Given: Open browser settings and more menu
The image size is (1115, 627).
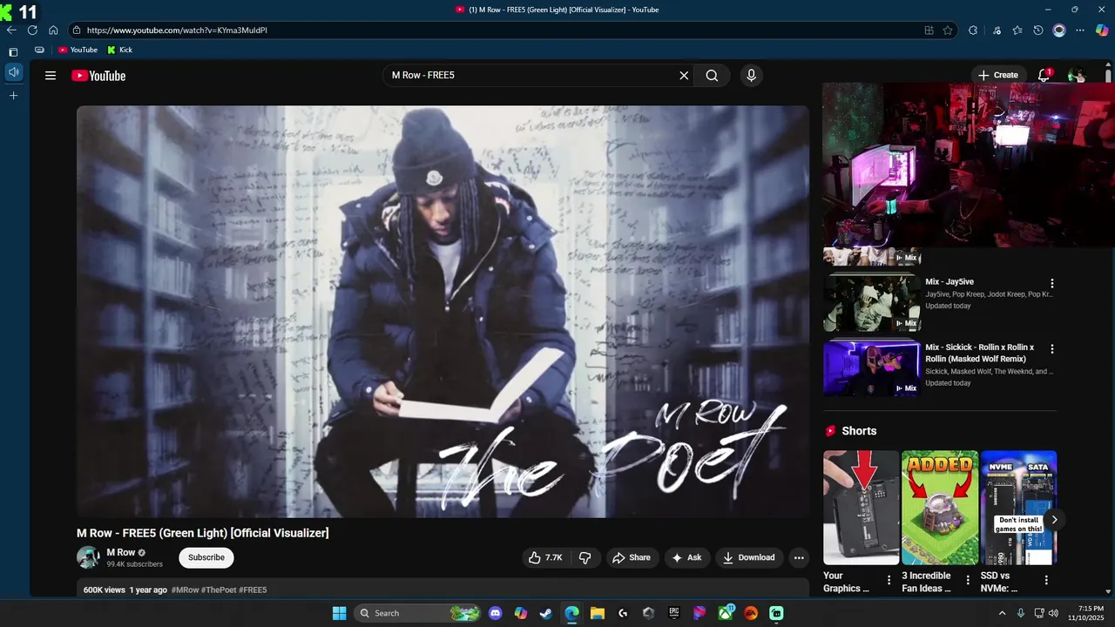Looking at the screenshot, I should click(1080, 30).
